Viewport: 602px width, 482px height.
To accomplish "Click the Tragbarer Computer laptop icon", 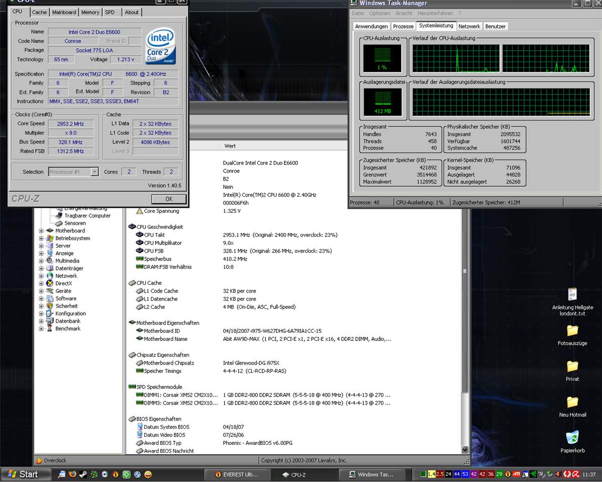I will click(x=59, y=216).
